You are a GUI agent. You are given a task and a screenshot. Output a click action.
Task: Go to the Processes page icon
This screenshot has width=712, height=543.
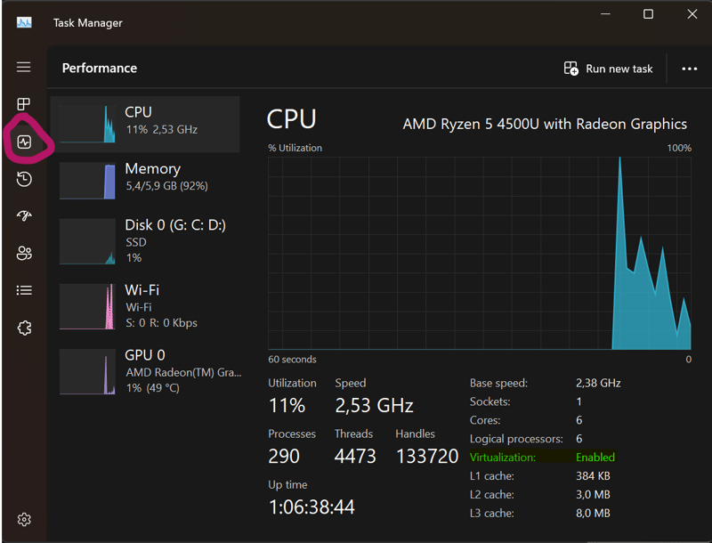[x=24, y=104]
